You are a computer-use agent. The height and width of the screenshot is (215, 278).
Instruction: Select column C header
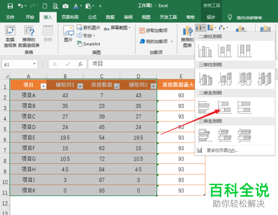click(x=102, y=76)
